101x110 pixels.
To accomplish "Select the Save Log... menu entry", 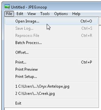I will click(51, 28).
